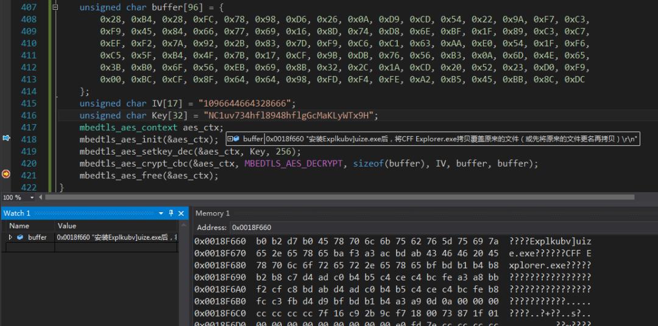Click line number 408 in the gutter

[29, 19]
